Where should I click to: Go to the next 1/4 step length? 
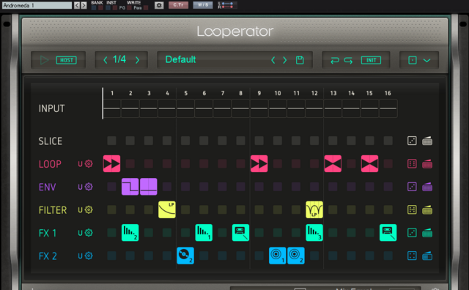point(137,60)
